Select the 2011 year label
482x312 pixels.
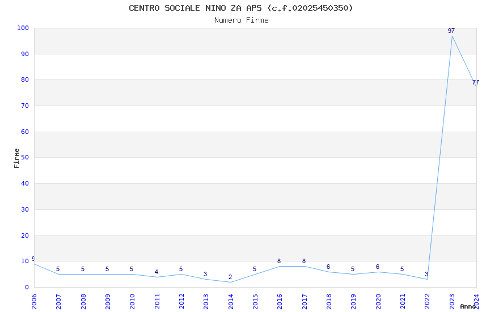pyautogui.click(x=157, y=302)
